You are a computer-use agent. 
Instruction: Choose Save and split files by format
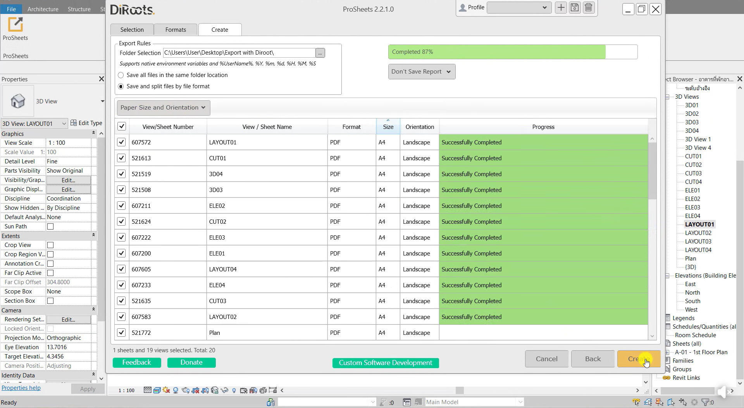click(121, 86)
